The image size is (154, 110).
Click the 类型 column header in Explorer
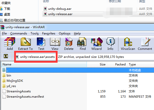142,1
